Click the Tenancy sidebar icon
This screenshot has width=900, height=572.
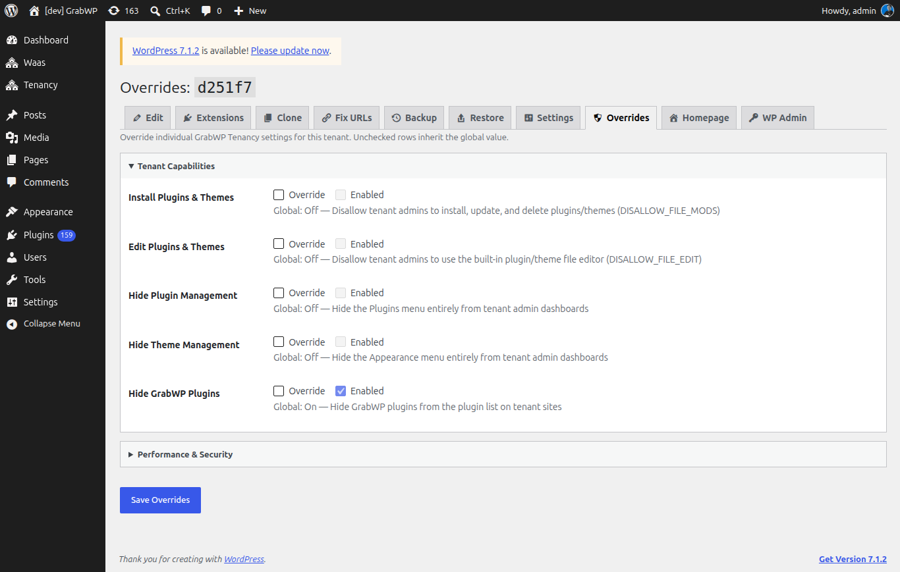[12, 85]
